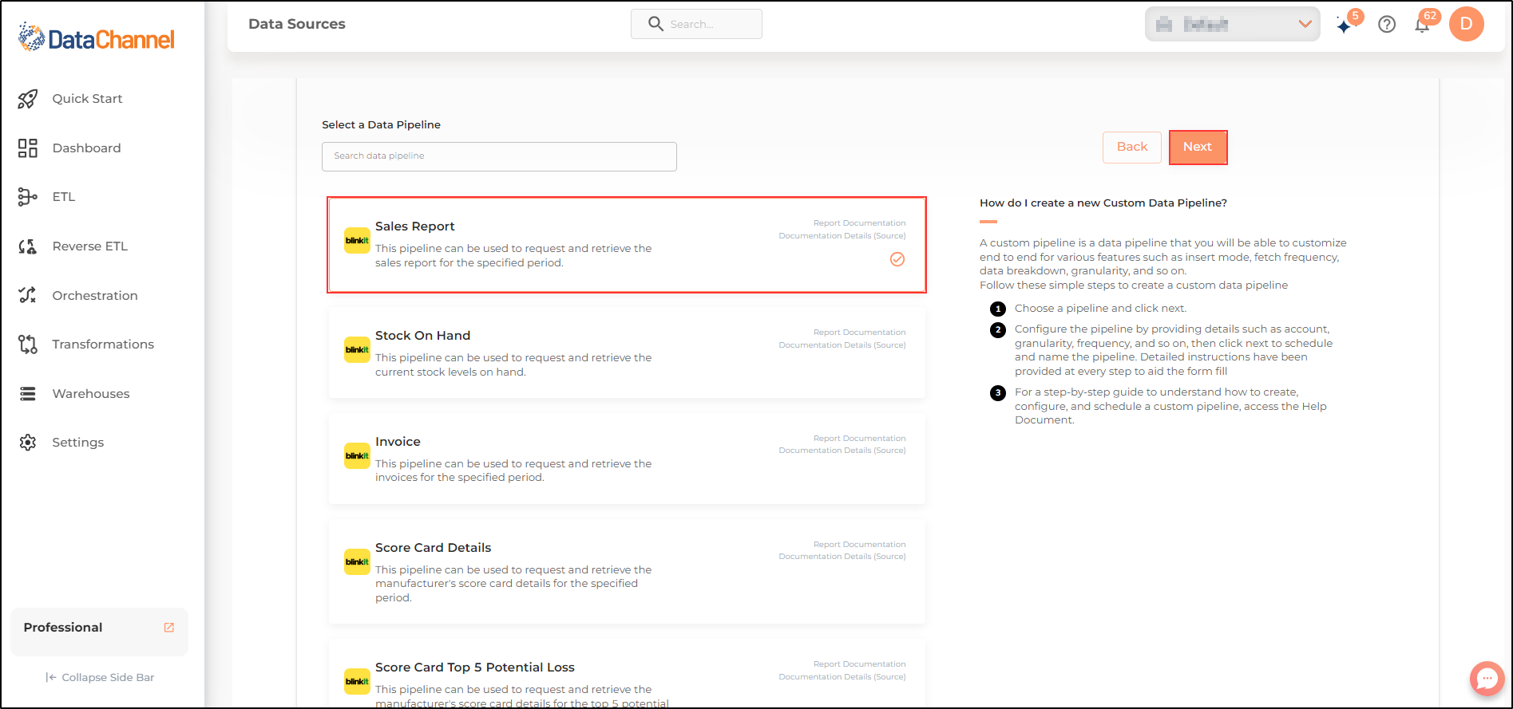
Task: Open Settings menu item
Action: (78, 443)
